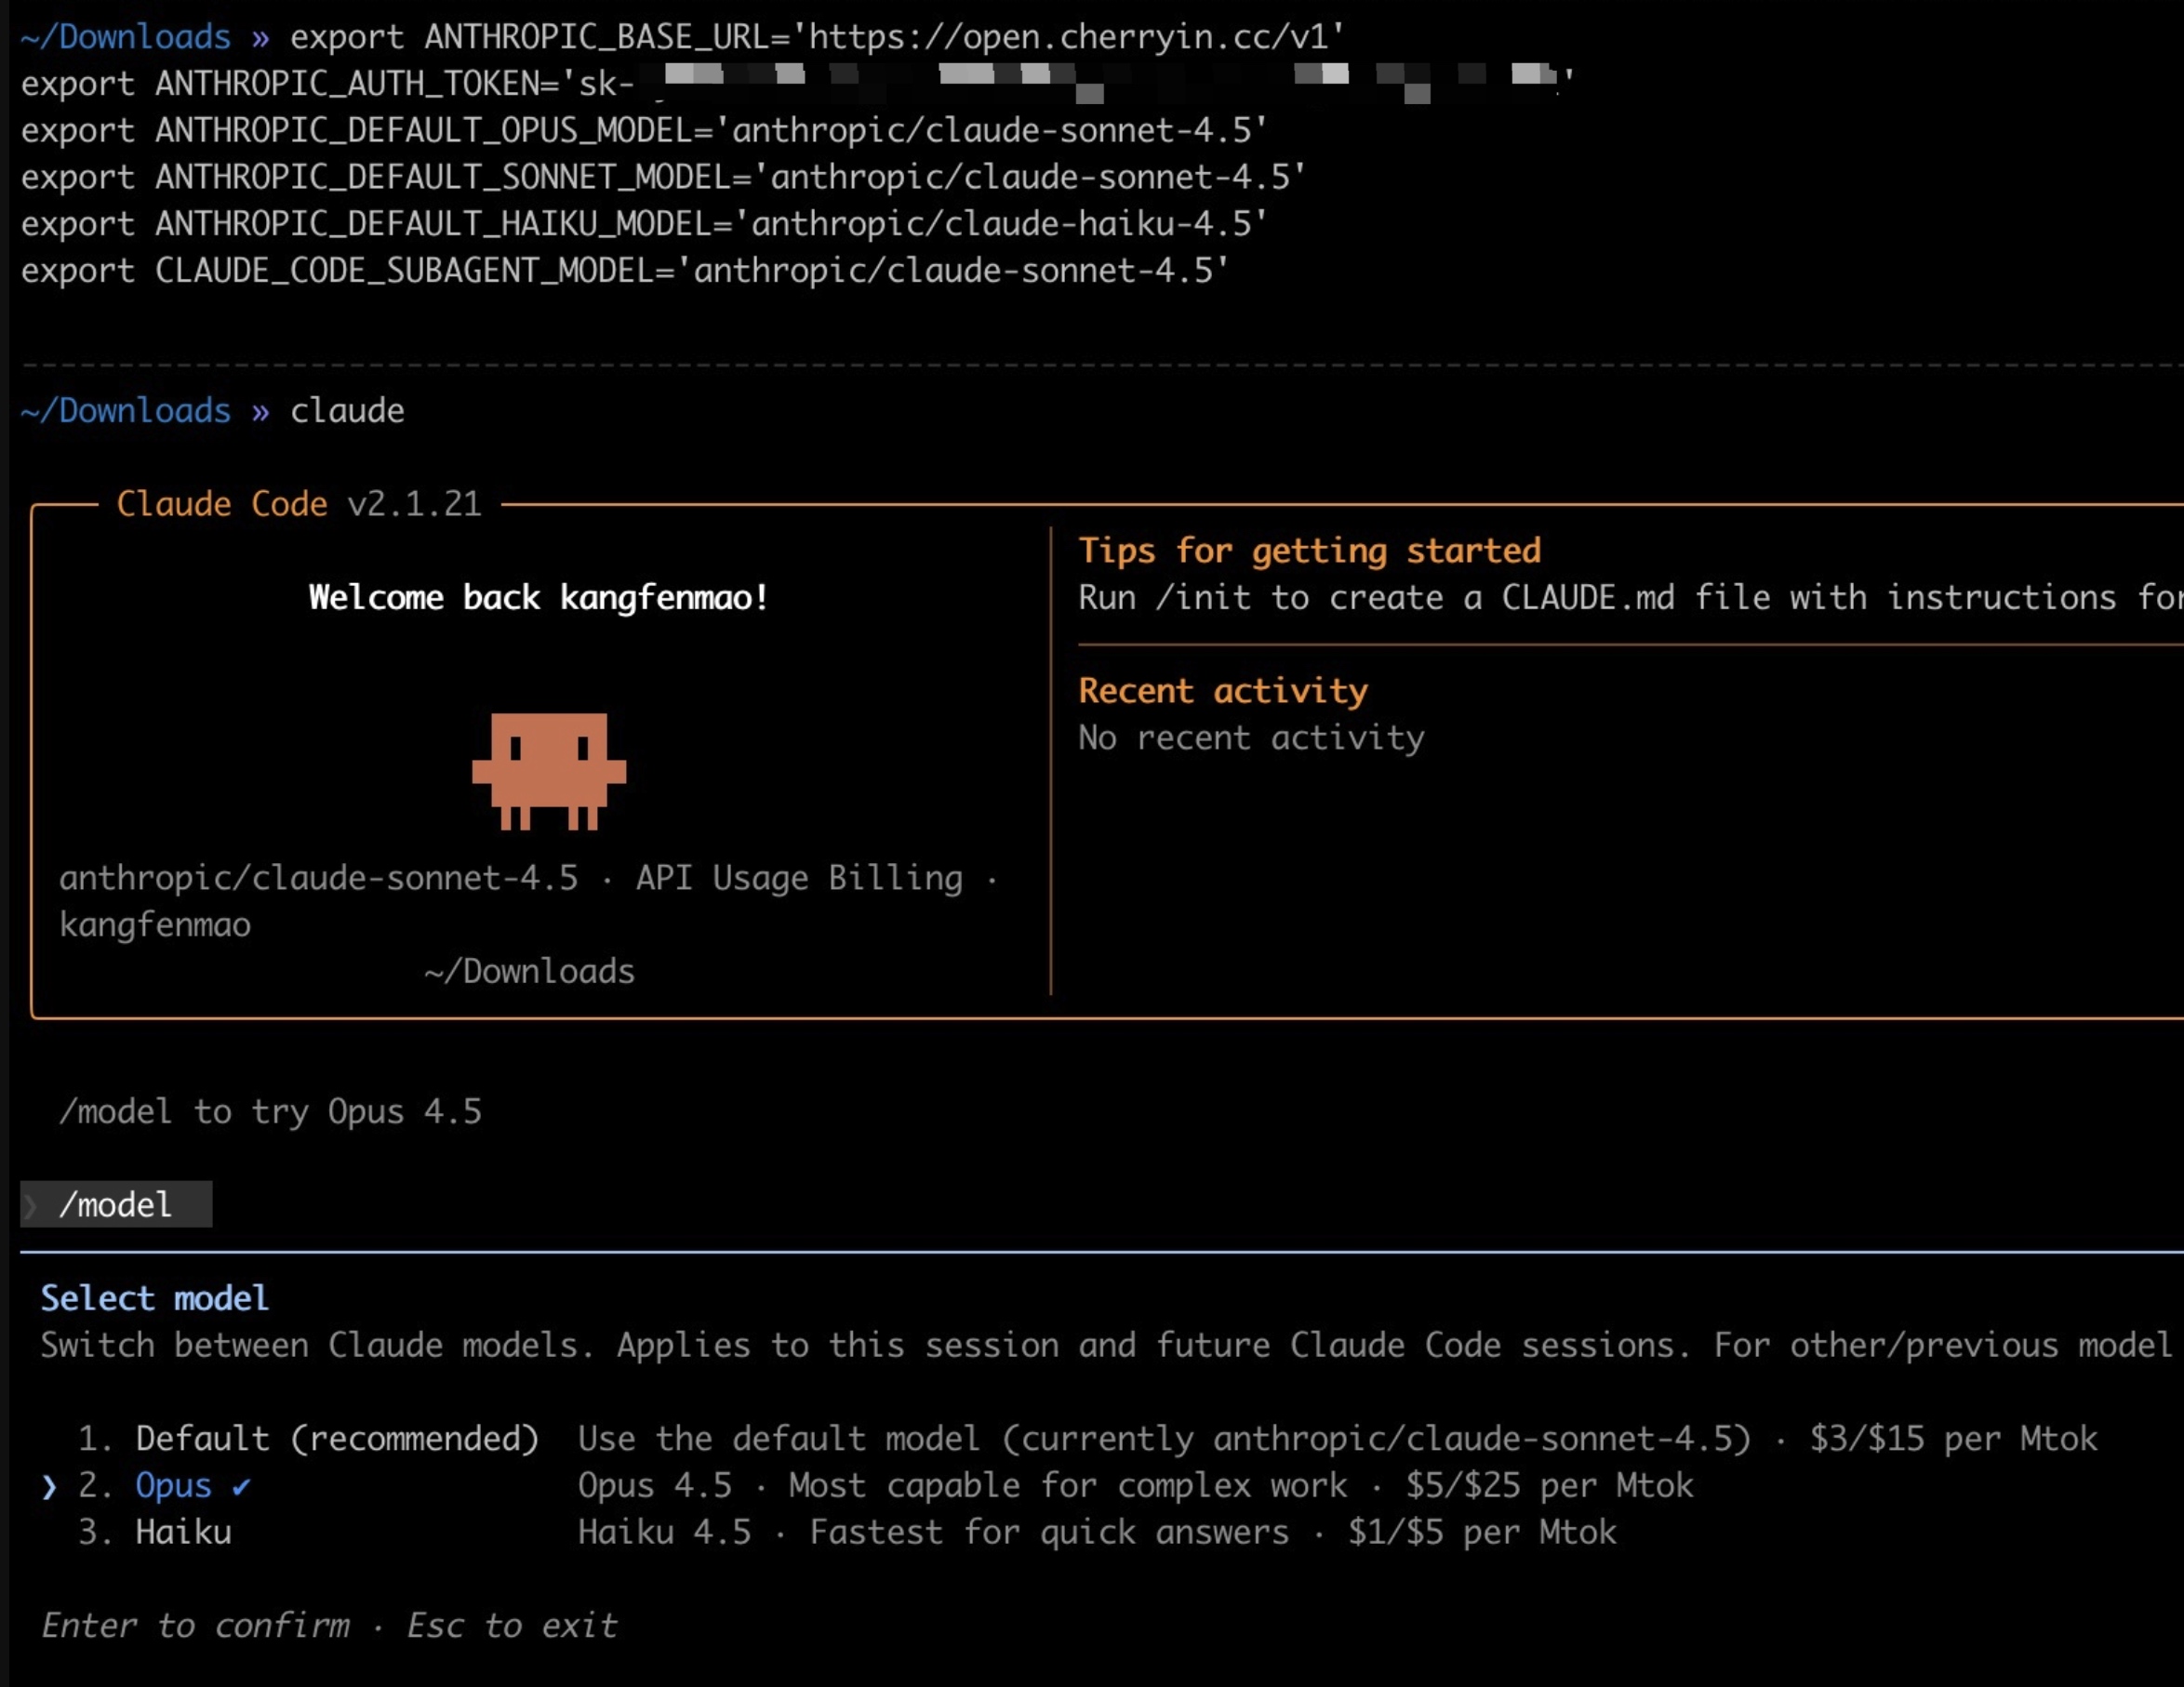The height and width of the screenshot is (1687, 2184).
Task: Click the /model input field
Action: [x=116, y=1205]
